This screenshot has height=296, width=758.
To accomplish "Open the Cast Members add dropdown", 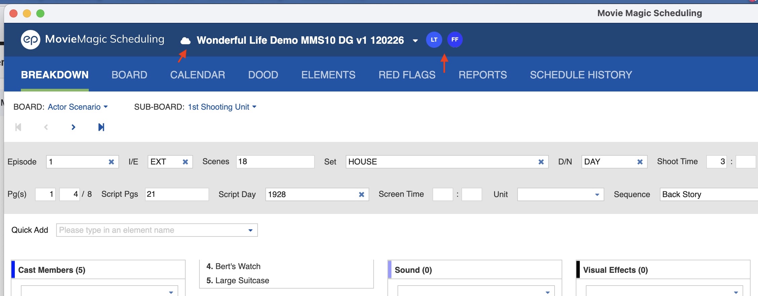I will 171,292.
